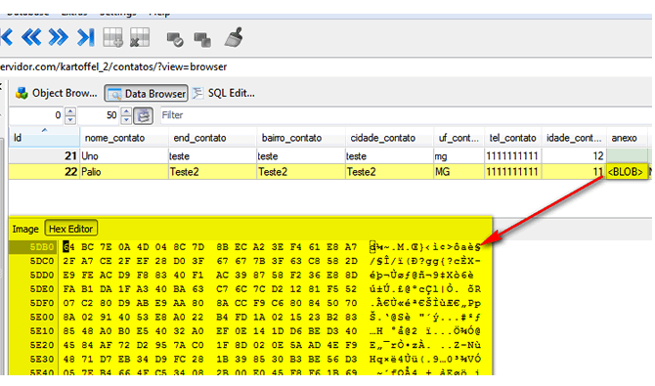Sort by cidade_contato column header
The height and width of the screenshot is (386, 655).
[389, 138]
